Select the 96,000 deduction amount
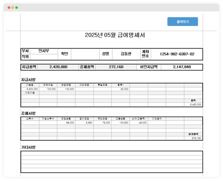 70,123
